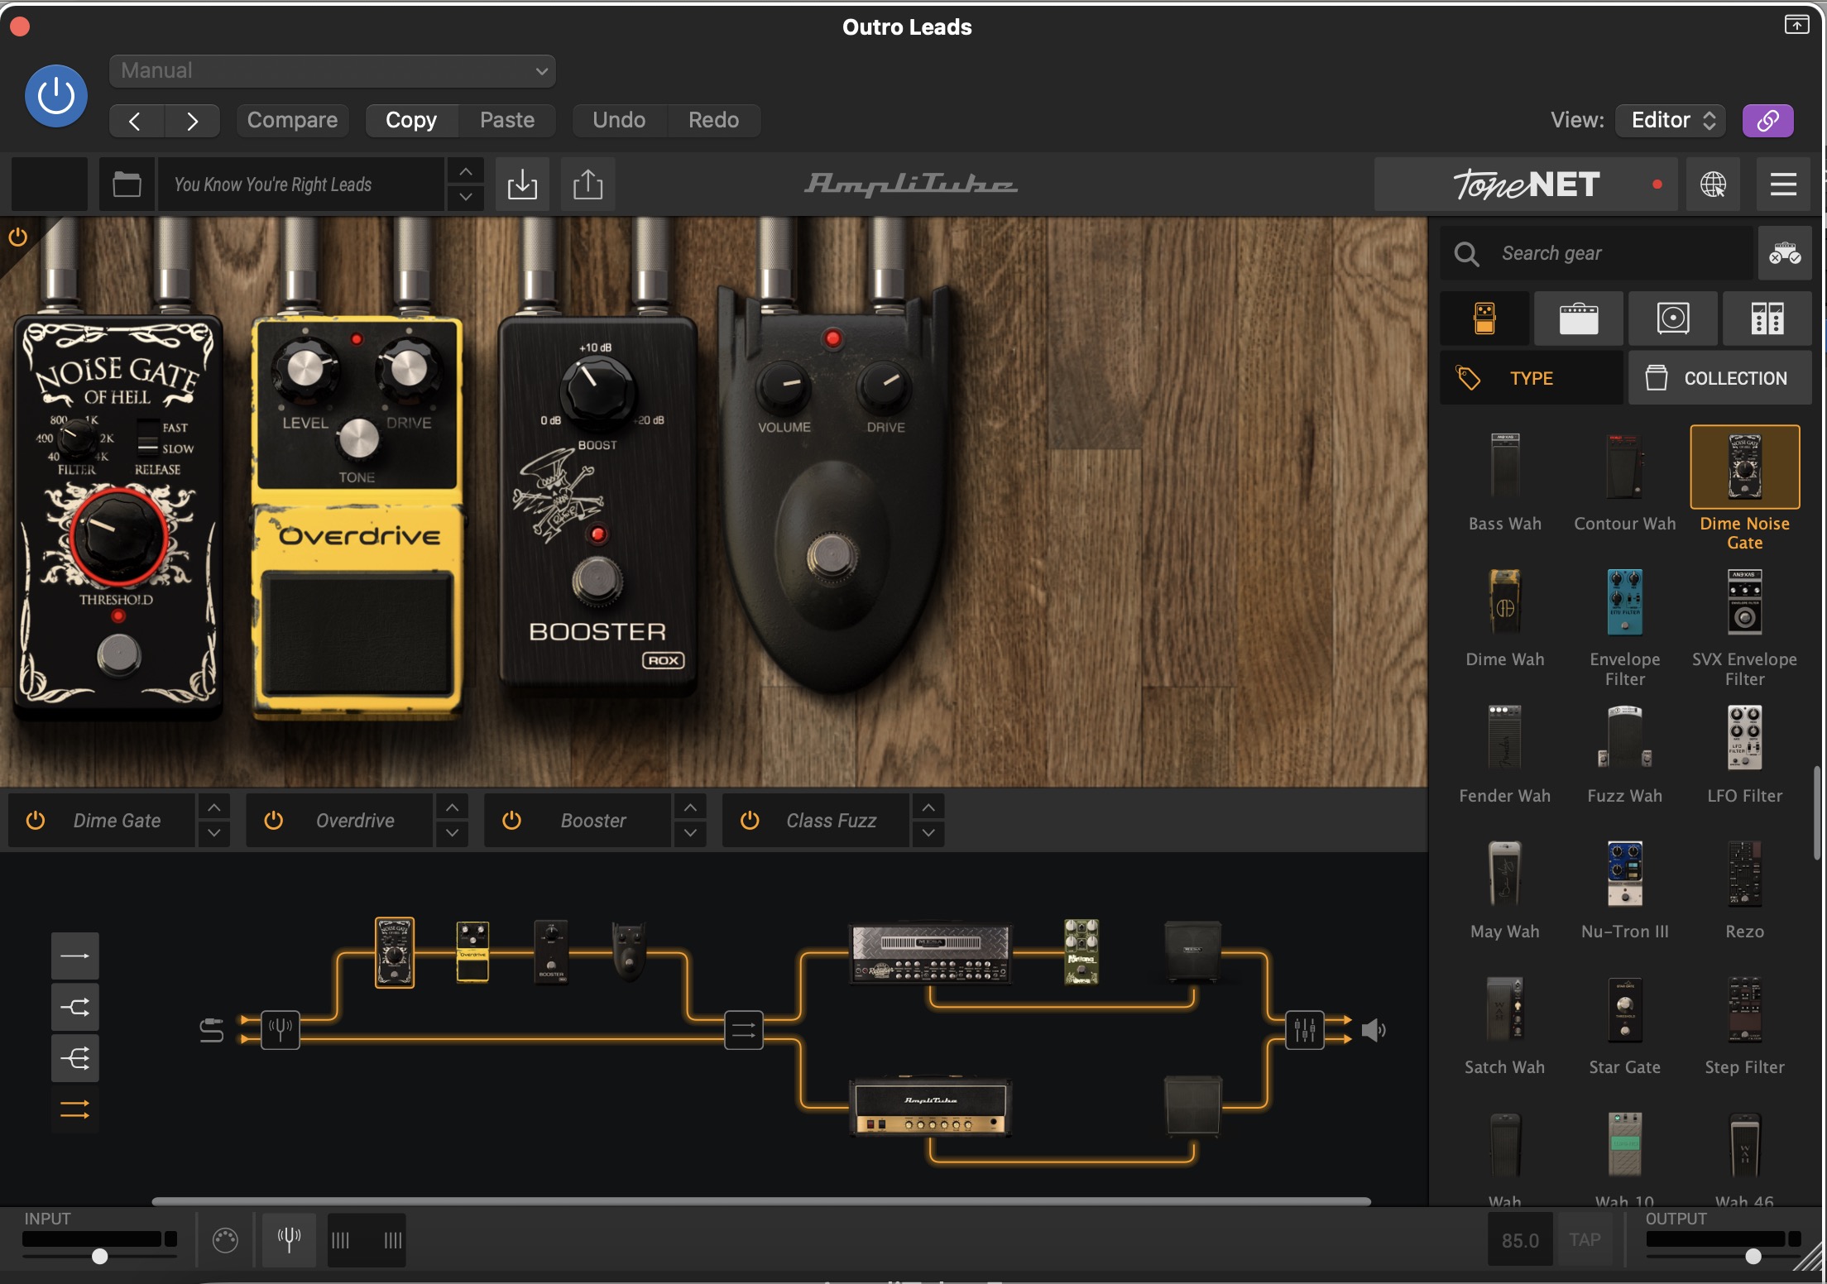Viewport: 1827px width, 1284px height.
Task: Select the Nu-Tron III pedal
Action: coord(1625,889)
